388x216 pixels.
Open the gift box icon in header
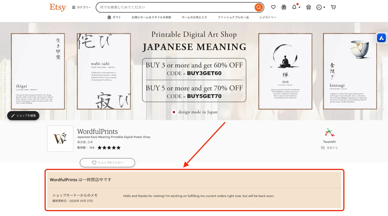tap(284, 7)
